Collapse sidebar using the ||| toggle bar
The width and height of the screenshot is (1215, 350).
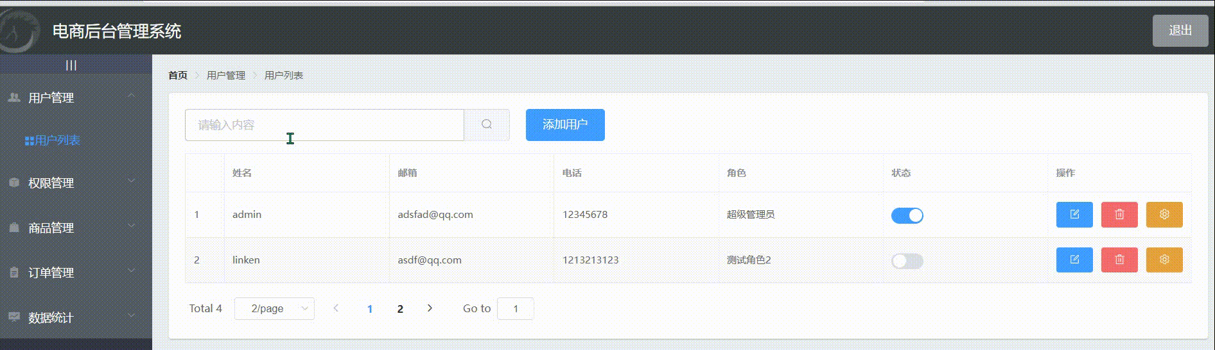[76, 65]
